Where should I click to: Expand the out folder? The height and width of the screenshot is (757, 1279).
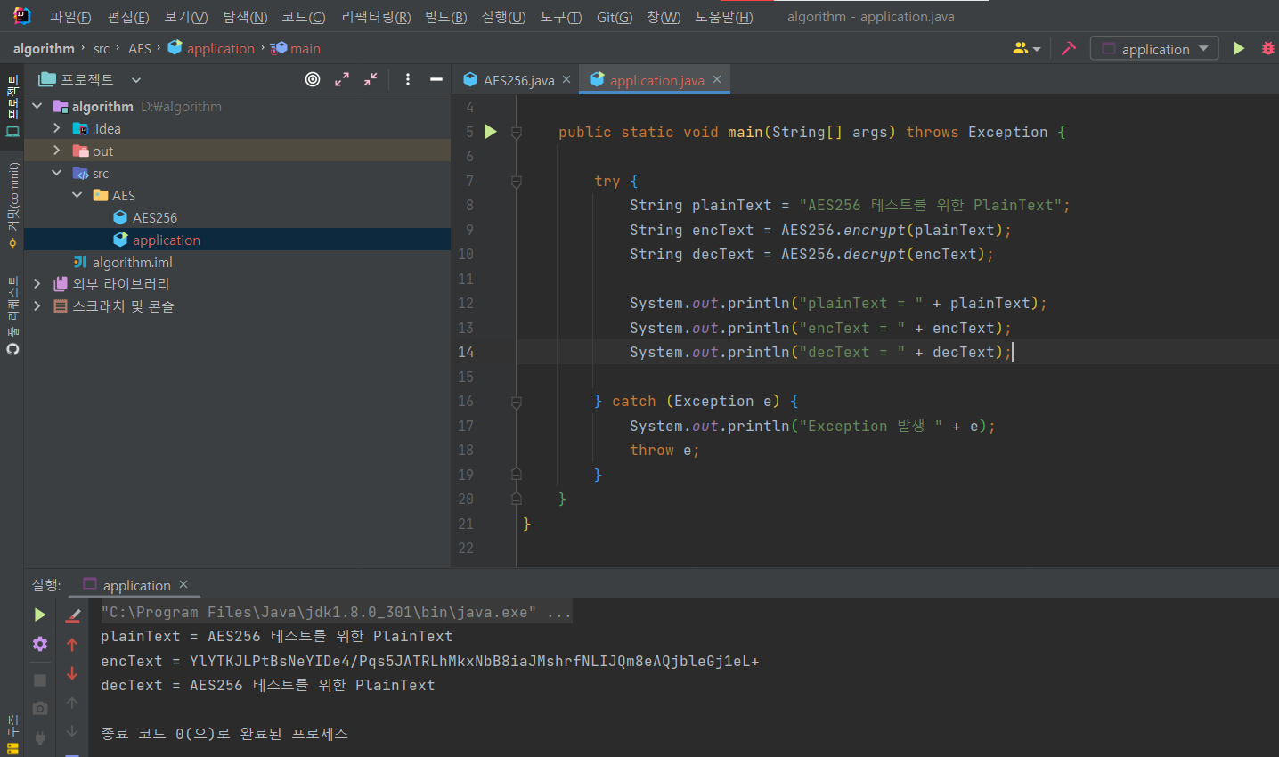point(57,151)
